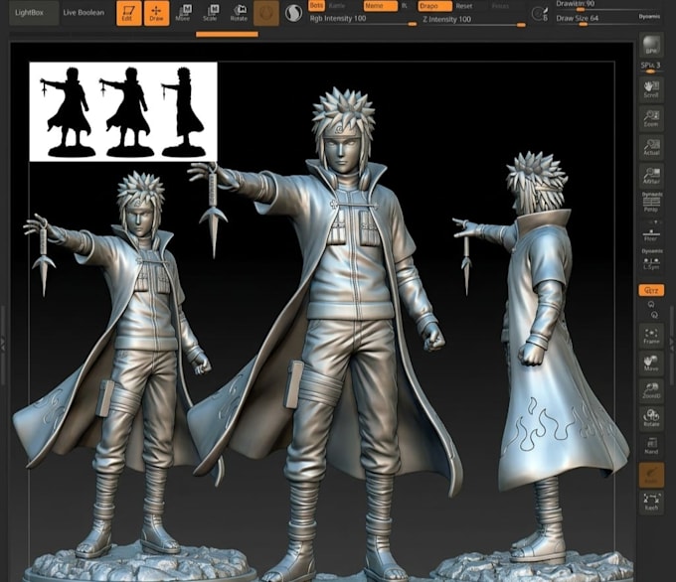Click the orange bar under the top shelf
The image size is (676, 582).
(227, 35)
